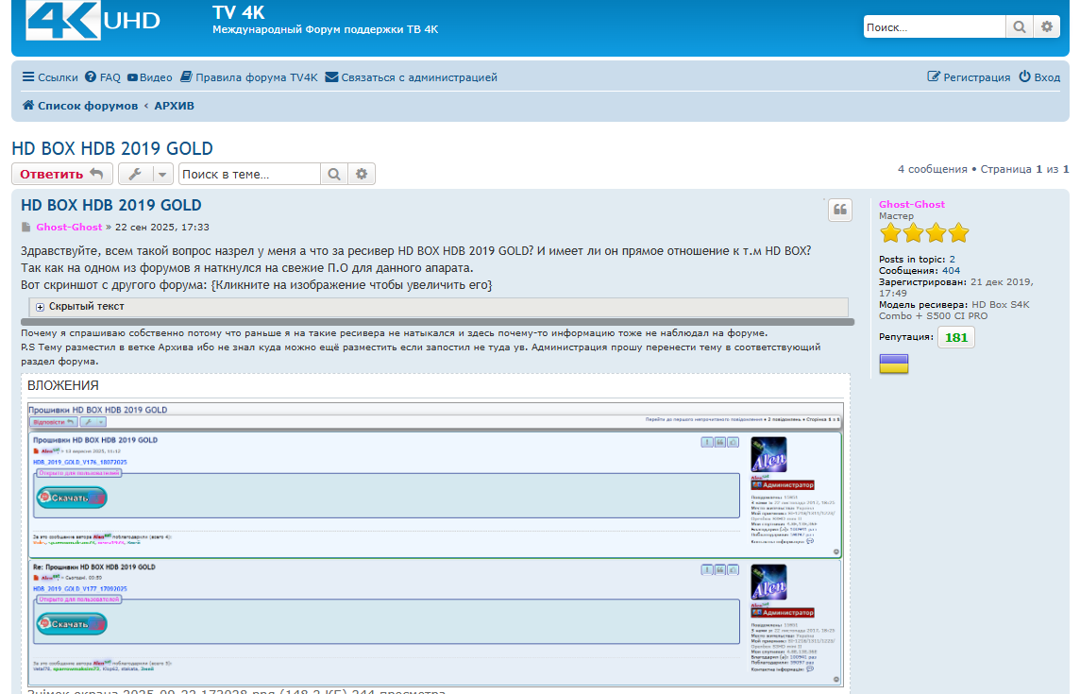This screenshot has height=694, width=1080.
Task: Open Правила форума TV4K page
Action: point(249,77)
